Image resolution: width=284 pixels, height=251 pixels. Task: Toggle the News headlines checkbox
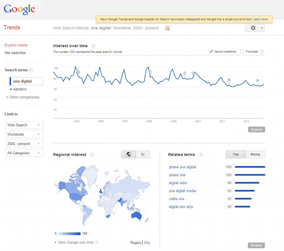[x=211, y=52]
